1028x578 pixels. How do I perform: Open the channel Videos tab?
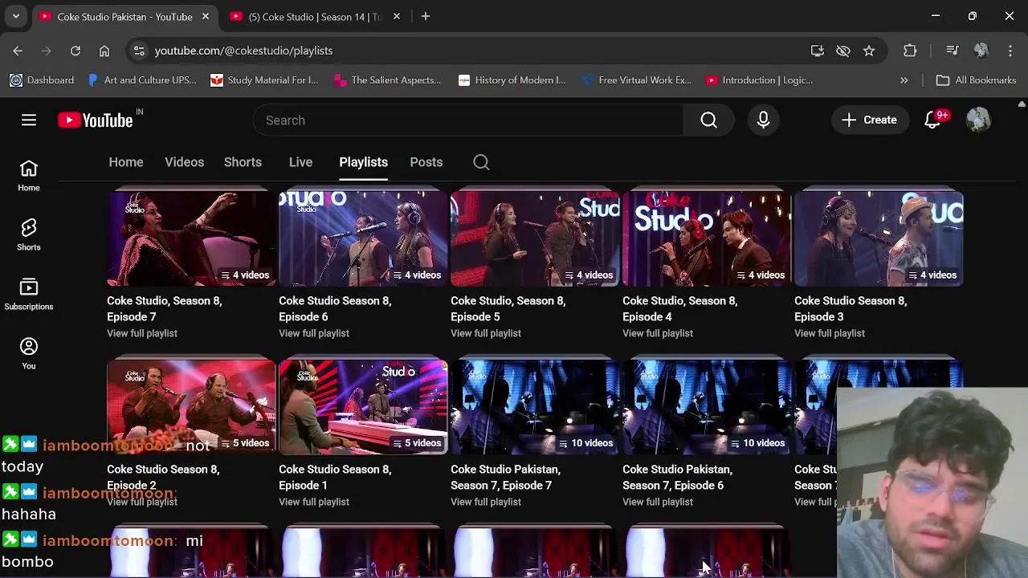[185, 162]
